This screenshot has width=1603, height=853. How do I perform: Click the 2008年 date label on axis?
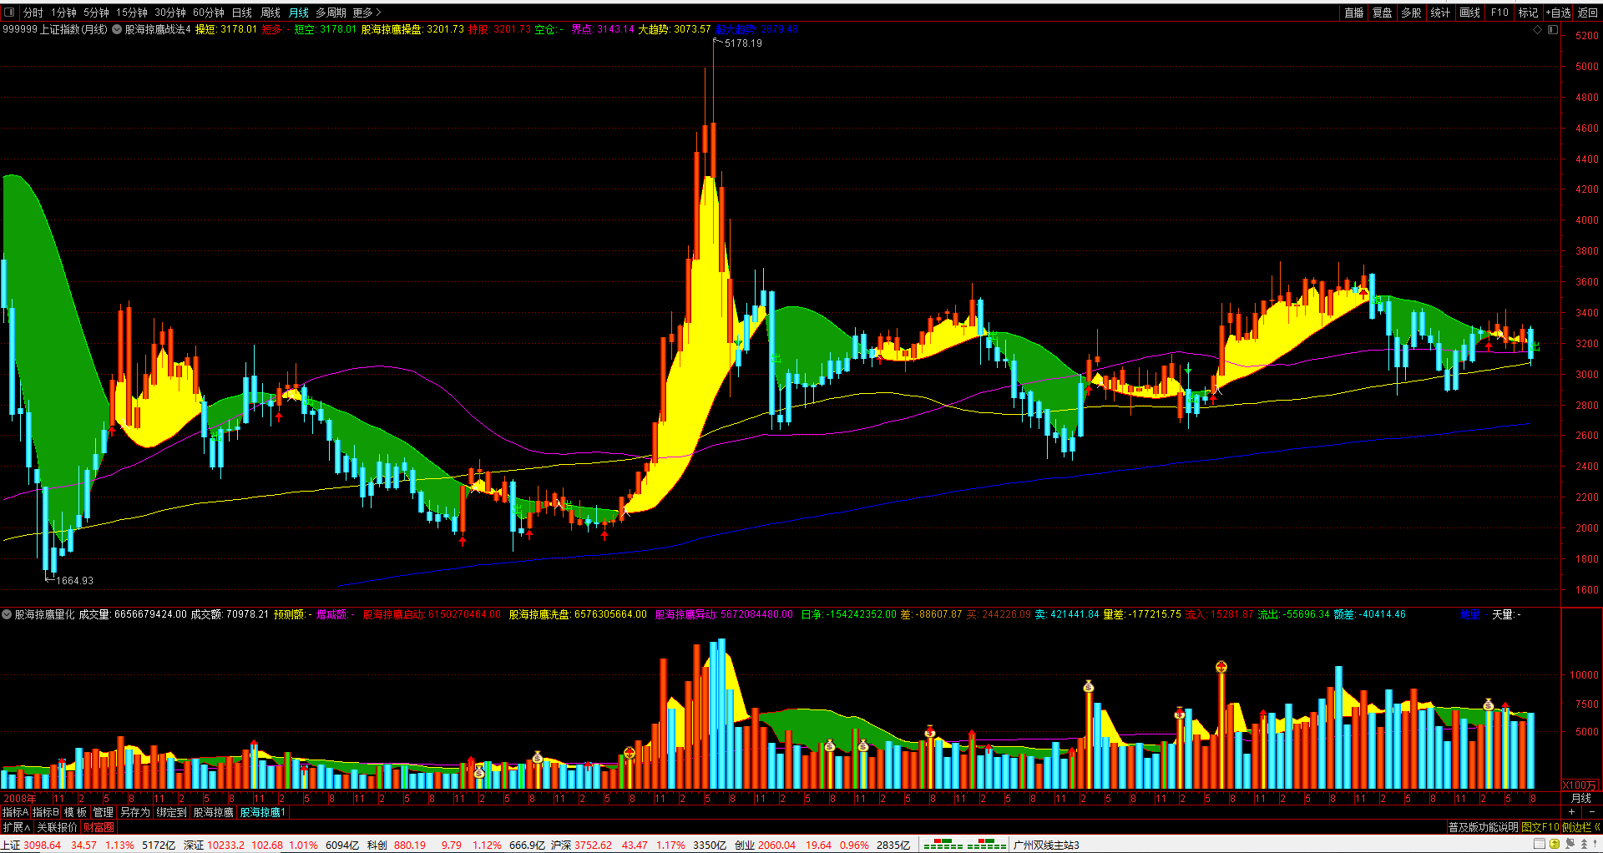[x=19, y=799]
